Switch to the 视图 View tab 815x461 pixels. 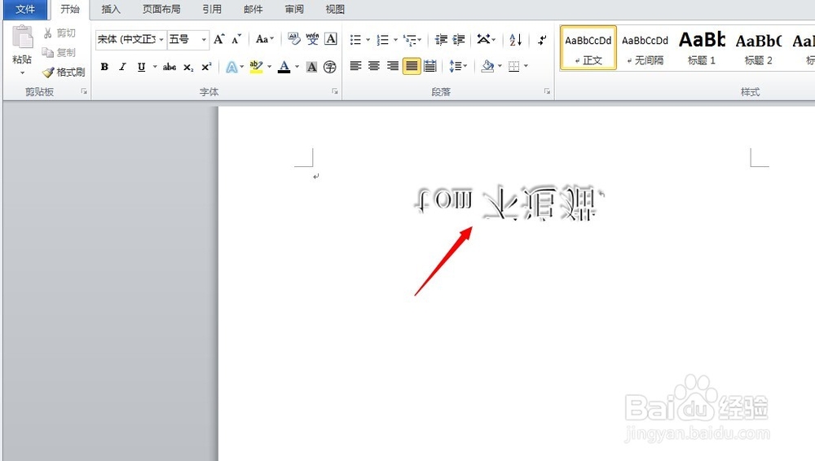coord(335,9)
